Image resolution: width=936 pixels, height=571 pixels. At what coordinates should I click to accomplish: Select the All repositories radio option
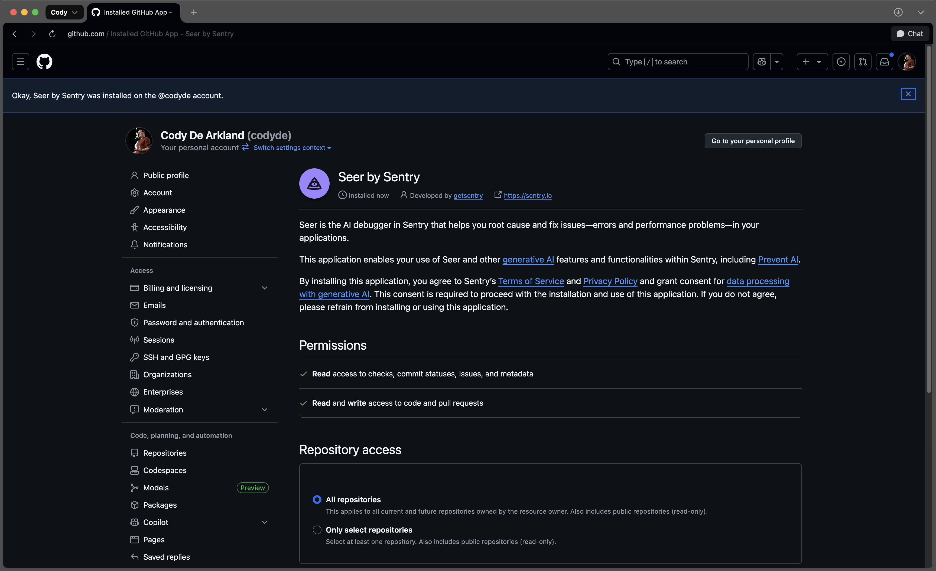point(317,500)
